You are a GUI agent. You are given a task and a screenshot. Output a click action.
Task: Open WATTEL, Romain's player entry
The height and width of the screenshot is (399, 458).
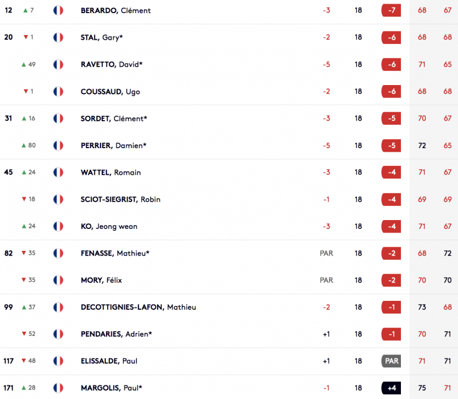(x=111, y=172)
